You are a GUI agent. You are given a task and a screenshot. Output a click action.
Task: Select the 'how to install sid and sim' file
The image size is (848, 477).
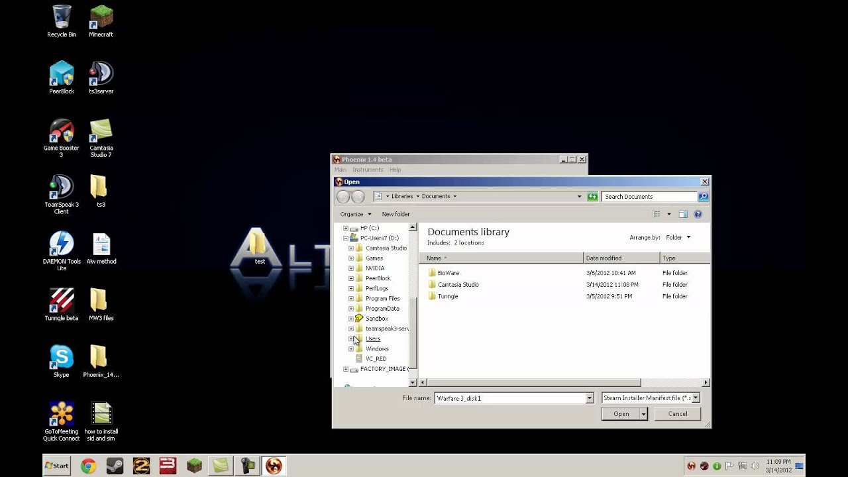[x=101, y=421]
